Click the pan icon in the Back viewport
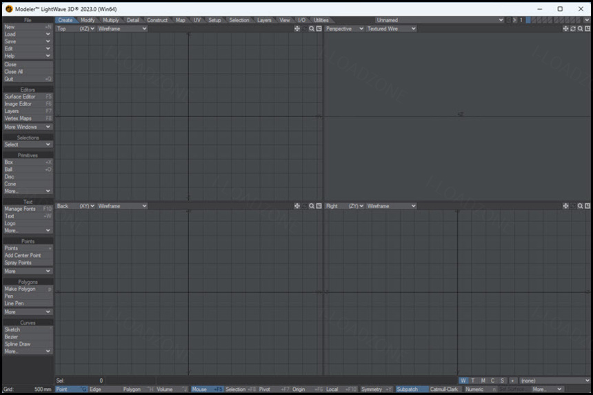 [297, 206]
